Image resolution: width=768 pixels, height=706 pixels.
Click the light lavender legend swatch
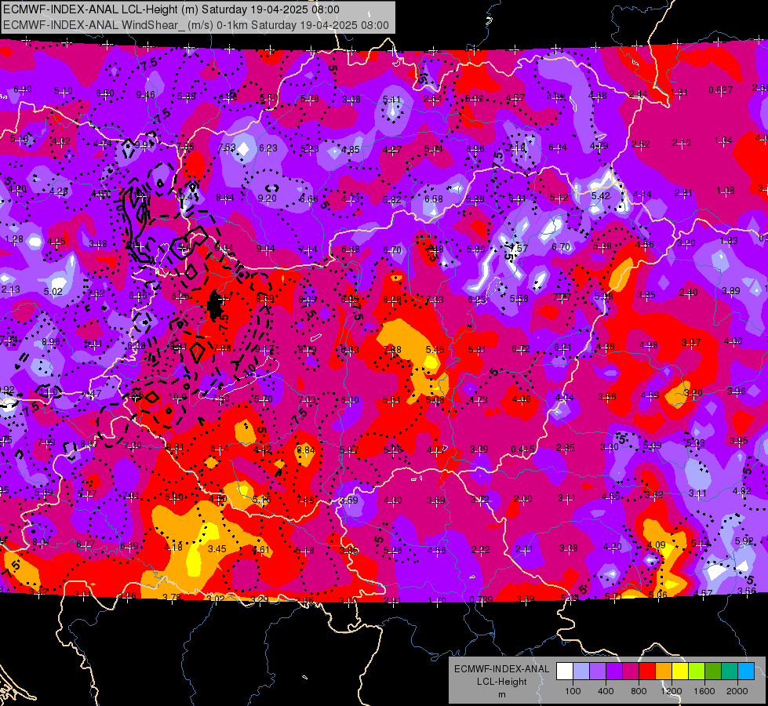click(581, 671)
